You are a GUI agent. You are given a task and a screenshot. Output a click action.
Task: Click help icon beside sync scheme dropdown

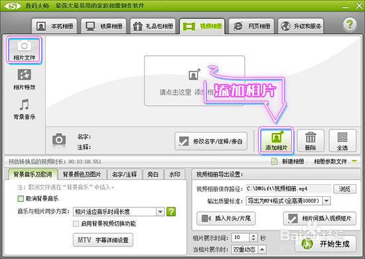tap(171, 211)
